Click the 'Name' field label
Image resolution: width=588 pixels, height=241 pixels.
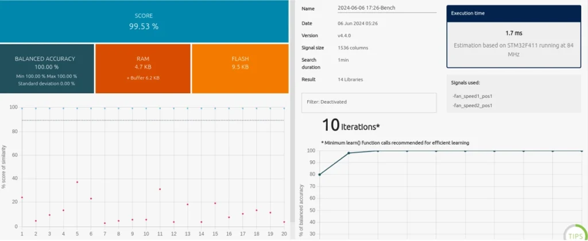point(308,9)
